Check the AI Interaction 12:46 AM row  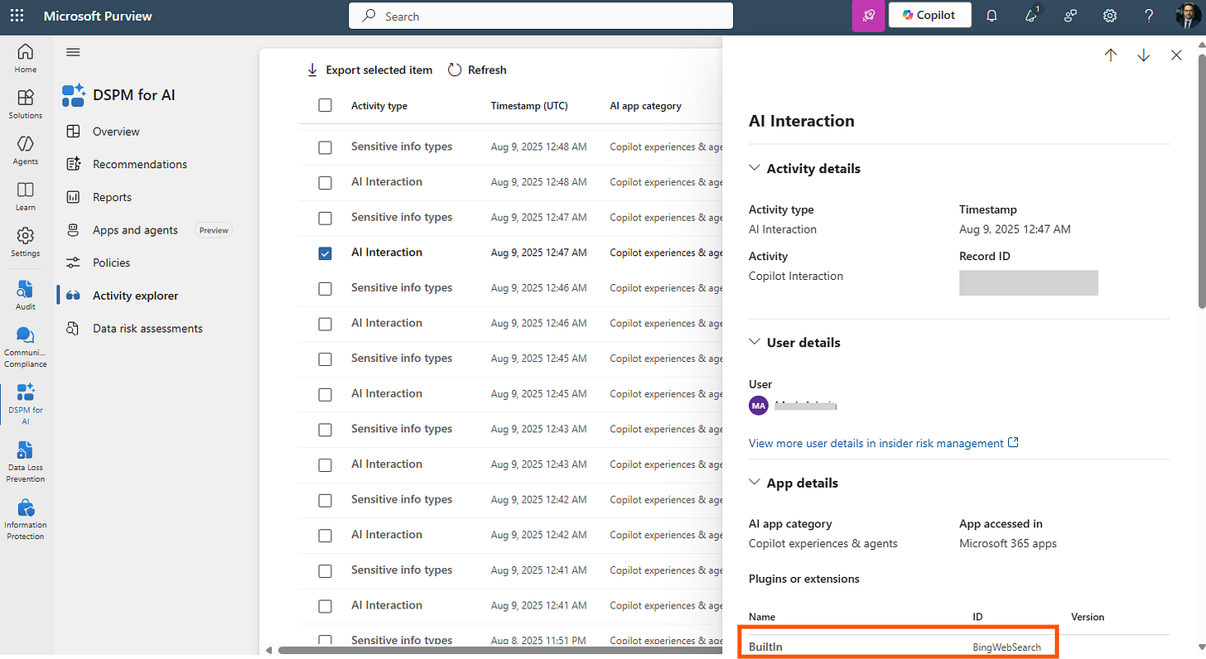[325, 324]
